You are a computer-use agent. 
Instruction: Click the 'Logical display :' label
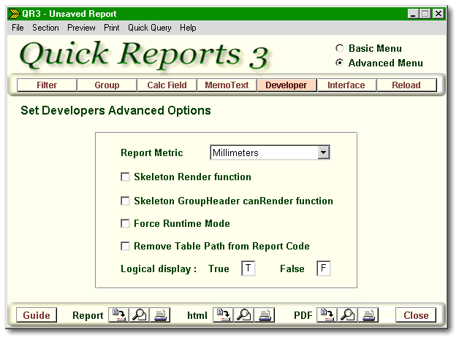point(159,268)
